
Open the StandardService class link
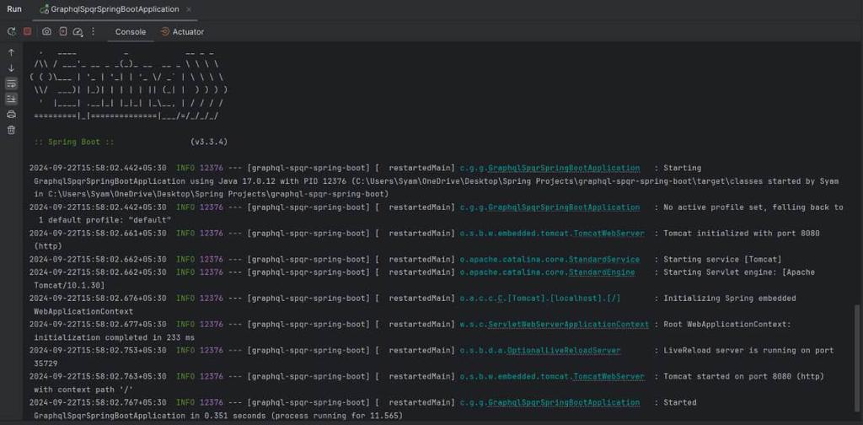(x=603, y=259)
